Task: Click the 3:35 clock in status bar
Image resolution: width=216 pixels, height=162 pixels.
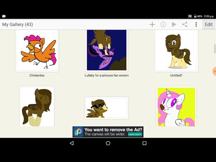Action: pos(209,16)
